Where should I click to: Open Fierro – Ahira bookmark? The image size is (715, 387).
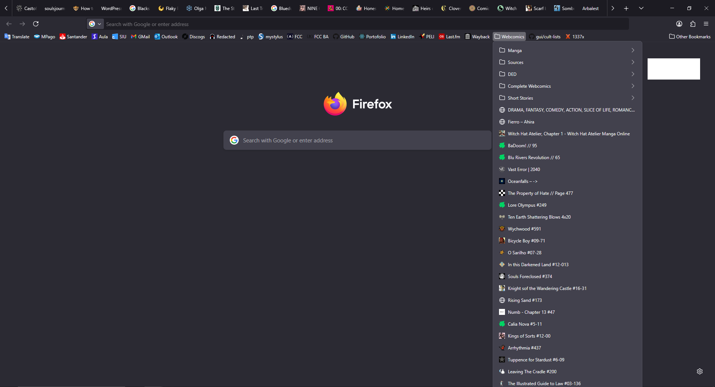[568, 122]
